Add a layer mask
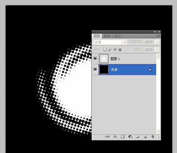The width and height of the screenshot is (177, 153). click(x=122, y=137)
